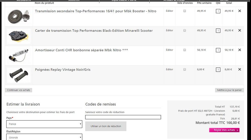The height and width of the screenshot is (140, 251).
Task: Remove Transmission secondaire item with X icon
Action: (239, 11)
